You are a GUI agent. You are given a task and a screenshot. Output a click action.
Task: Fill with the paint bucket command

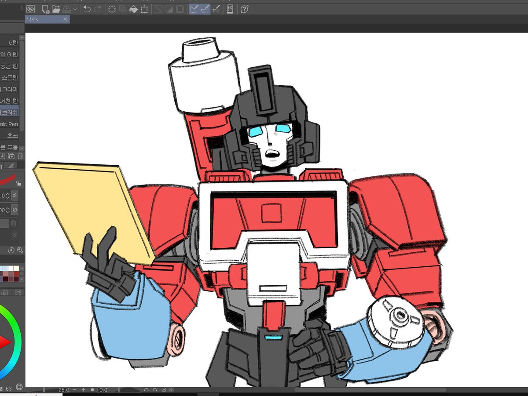click(133, 9)
